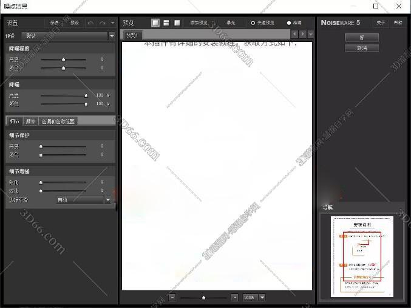Click the zoom in plus button
The image size is (411, 308).
234,297
